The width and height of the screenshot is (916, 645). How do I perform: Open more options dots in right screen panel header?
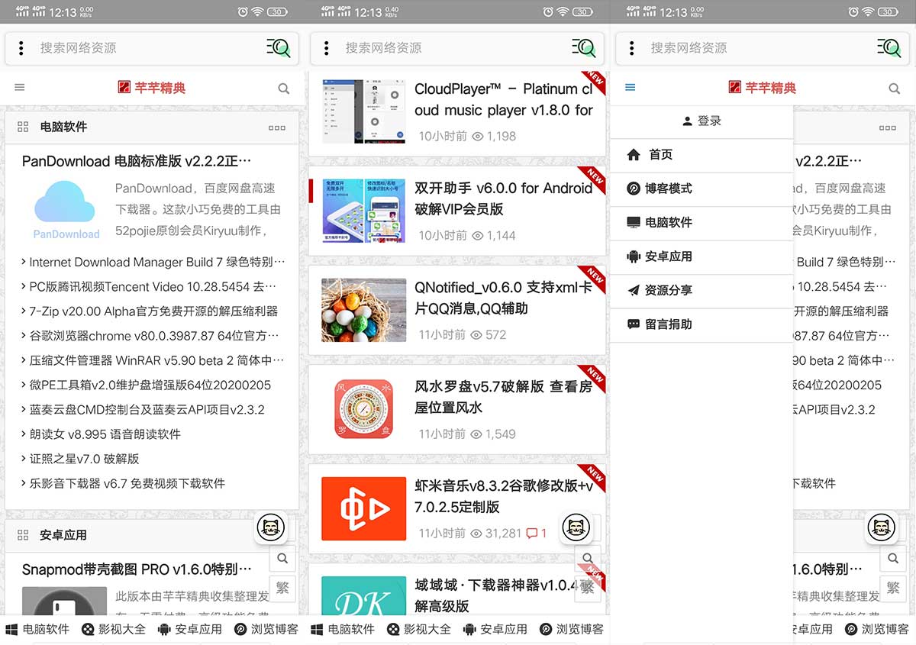[888, 127]
